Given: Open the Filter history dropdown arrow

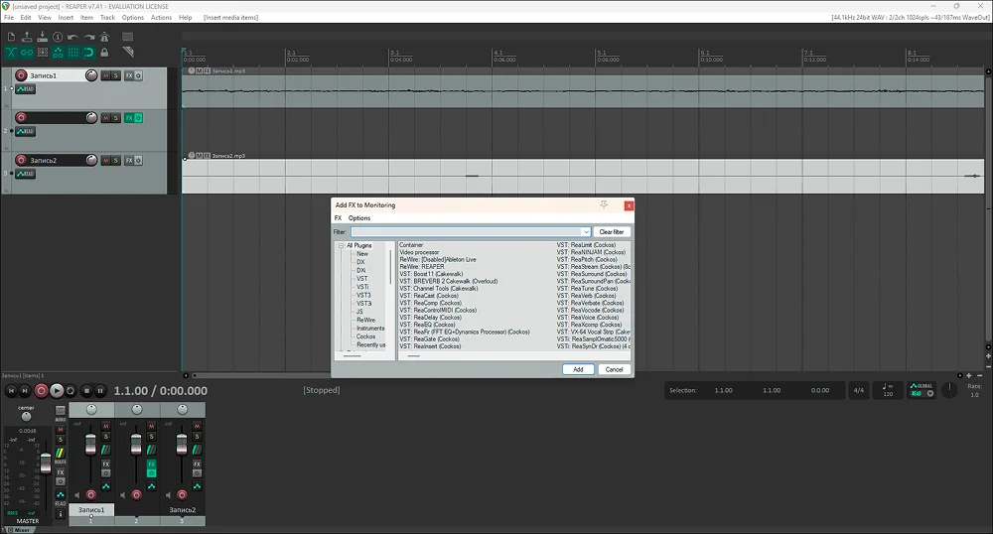Looking at the screenshot, I should 586,232.
